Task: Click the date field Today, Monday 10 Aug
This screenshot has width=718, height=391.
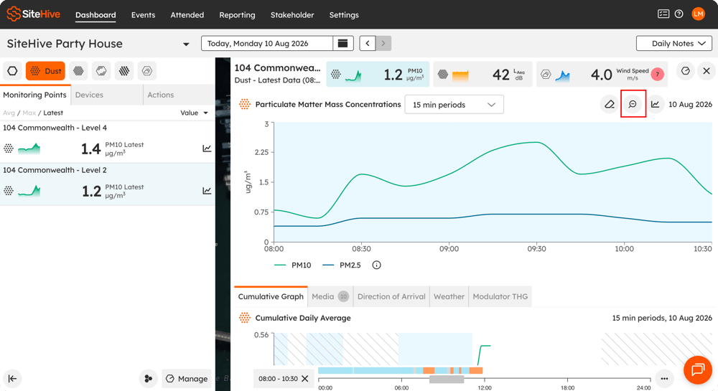Action: (x=266, y=44)
